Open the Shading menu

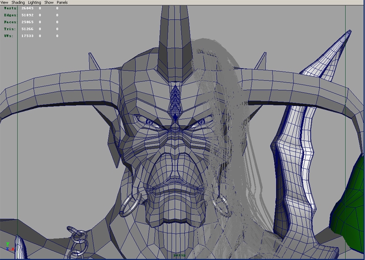18,3
